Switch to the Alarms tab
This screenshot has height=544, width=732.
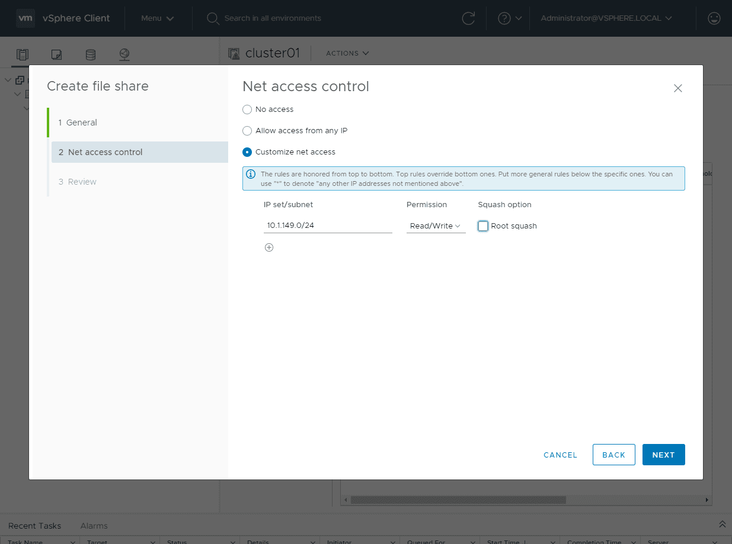click(94, 526)
